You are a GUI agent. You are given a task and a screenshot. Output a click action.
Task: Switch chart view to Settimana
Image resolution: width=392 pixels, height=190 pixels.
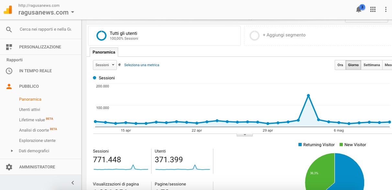(x=371, y=65)
